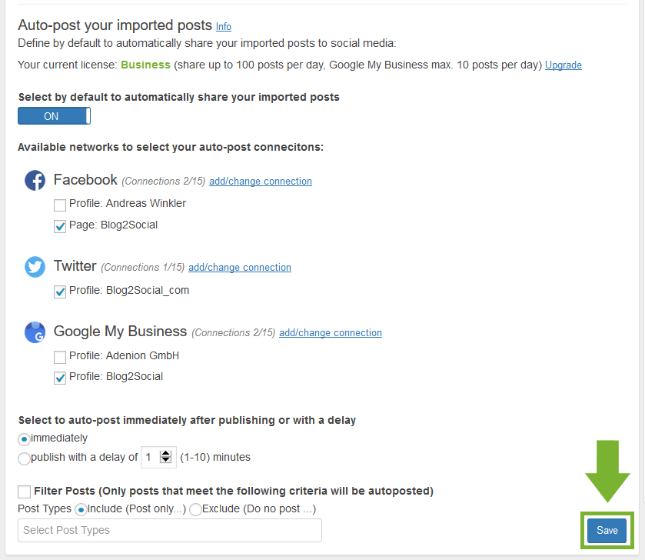The image size is (645, 560).
Task: Uncheck Page: Blog2Social under Facebook
Action: (60, 226)
